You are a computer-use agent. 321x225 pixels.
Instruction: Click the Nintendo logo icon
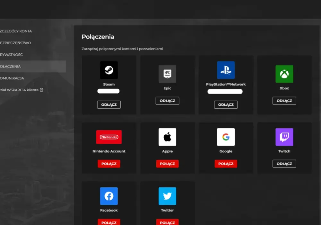point(109,137)
